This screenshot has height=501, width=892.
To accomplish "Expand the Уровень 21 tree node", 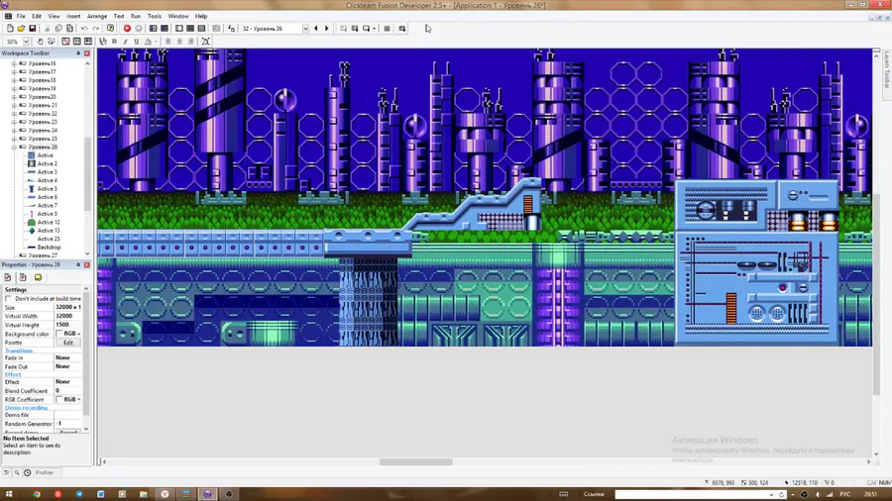I will pos(14,105).
